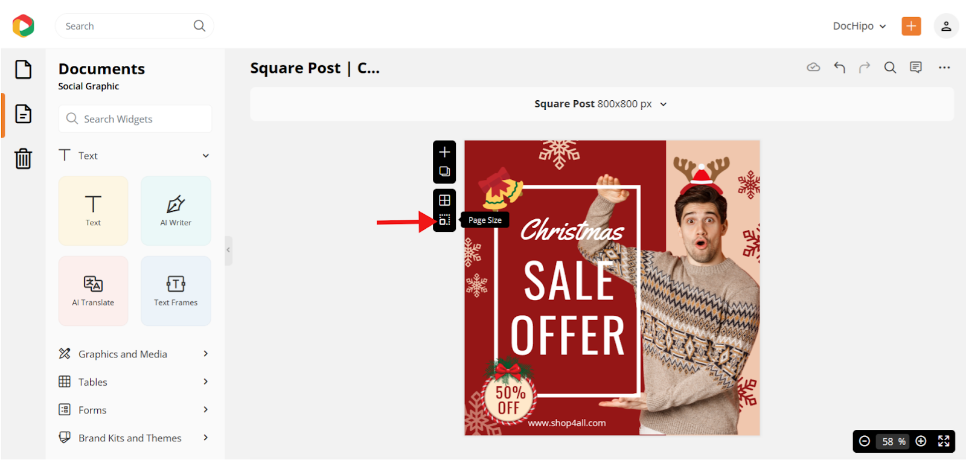Select the www.shop4all.com text
This screenshot has height=460, width=966.
click(567, 423)
